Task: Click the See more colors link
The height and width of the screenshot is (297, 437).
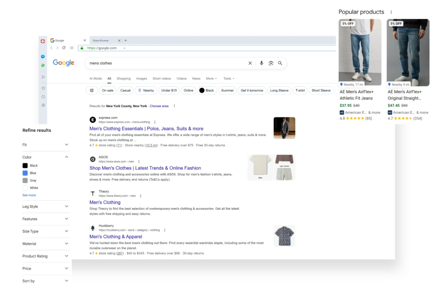Action: coord(29,195)
